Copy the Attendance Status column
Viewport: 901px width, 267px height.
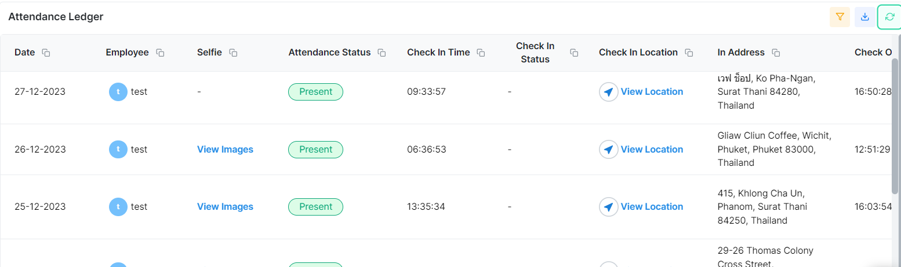coord(382,53)
